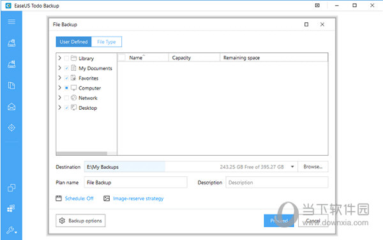Click the Favorites star icon
The height and width of the screenshot is (240, 383).
coord(73,78)
